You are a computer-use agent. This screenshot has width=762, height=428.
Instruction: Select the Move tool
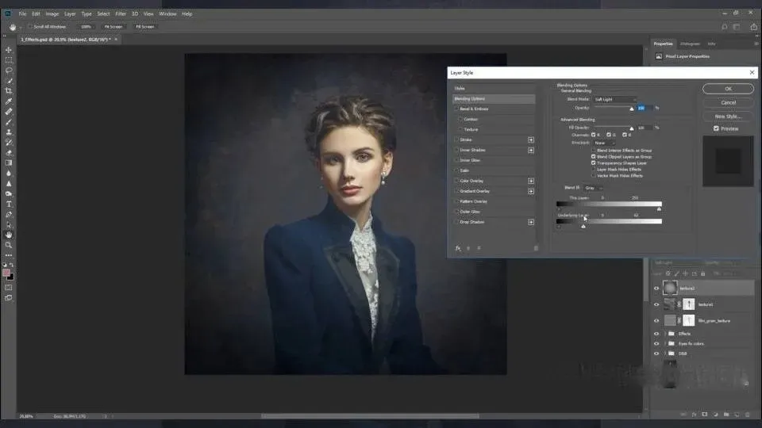(x=9, y=50)
